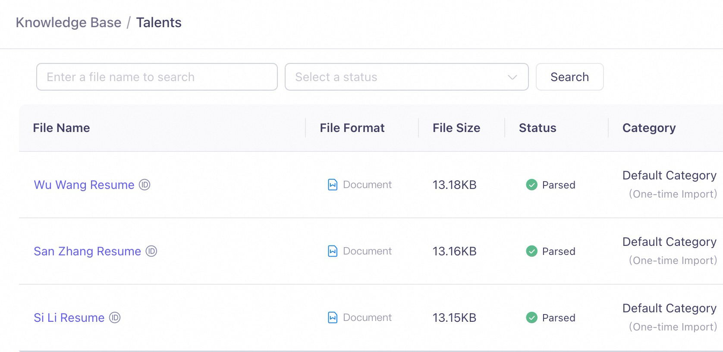
Task: Go back to Knowledge Base breadcrumb
Action: tap(69, 22)
